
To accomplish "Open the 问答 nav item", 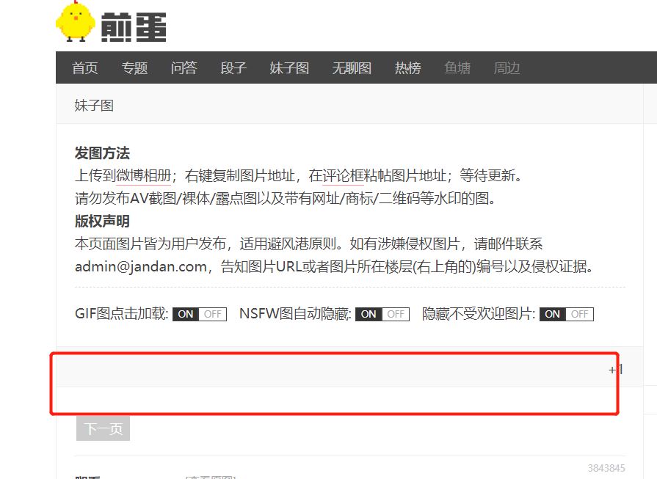I will pos(184,67).
